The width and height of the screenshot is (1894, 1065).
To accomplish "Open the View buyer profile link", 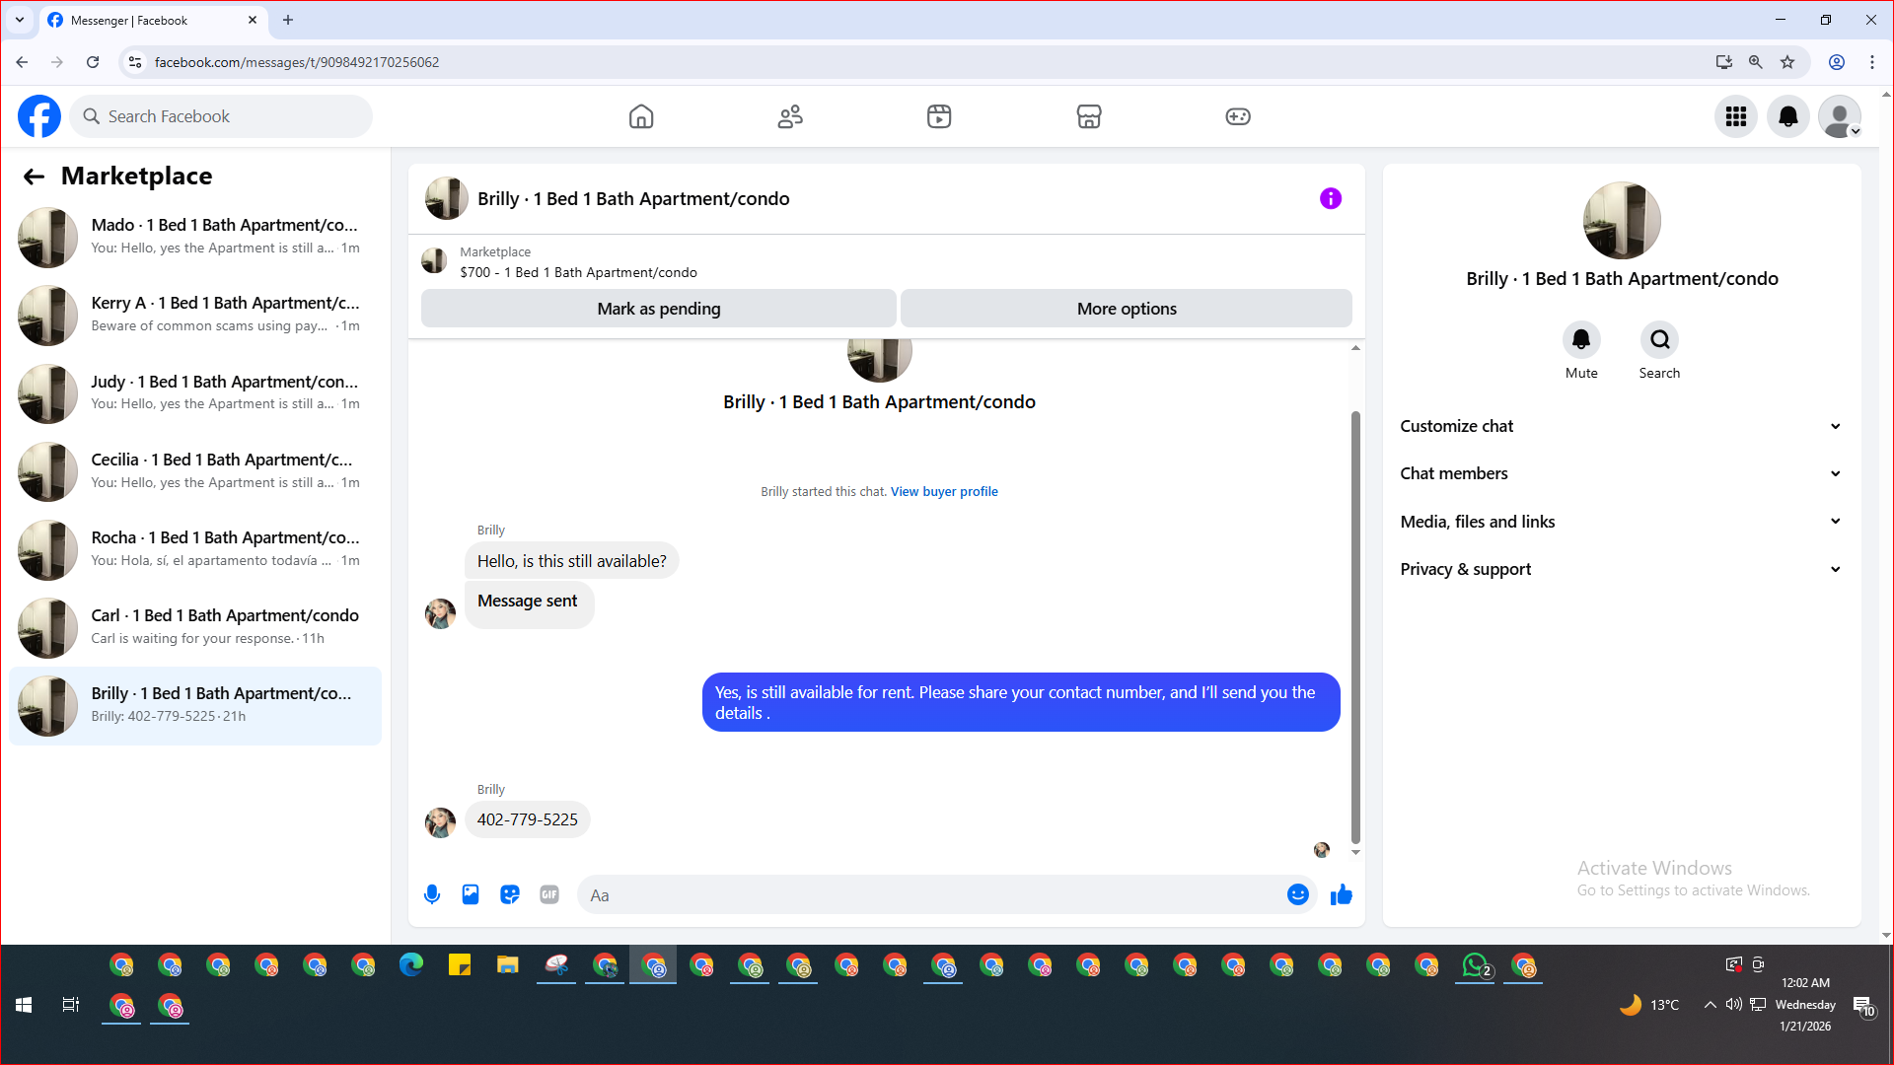I will pos(944,491).
